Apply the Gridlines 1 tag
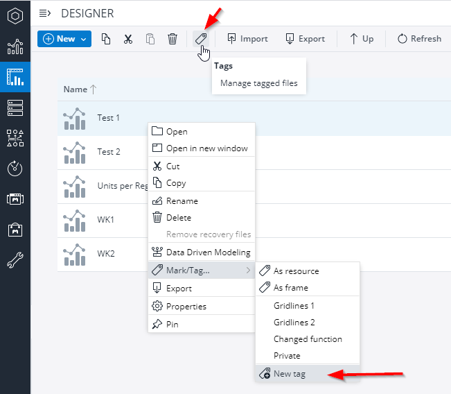The height and width of the screenshot is (394, 451). point(308,306)
